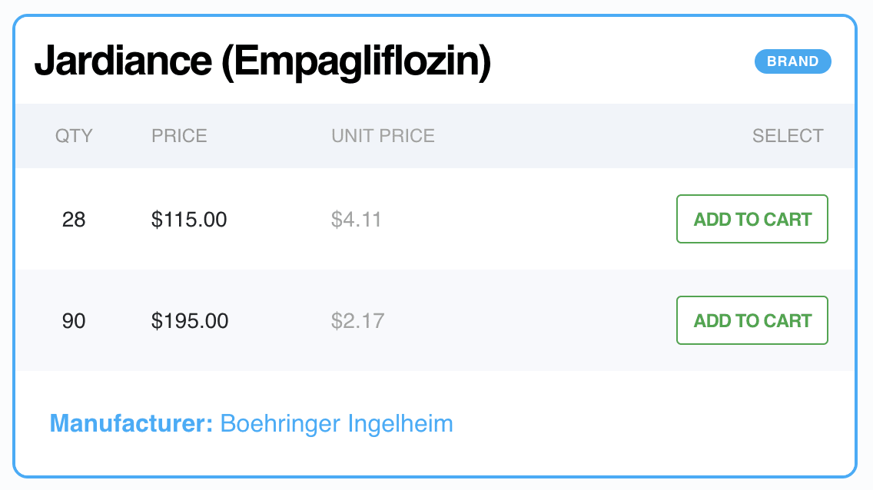Click the SELECT column header

coord(788,136)
